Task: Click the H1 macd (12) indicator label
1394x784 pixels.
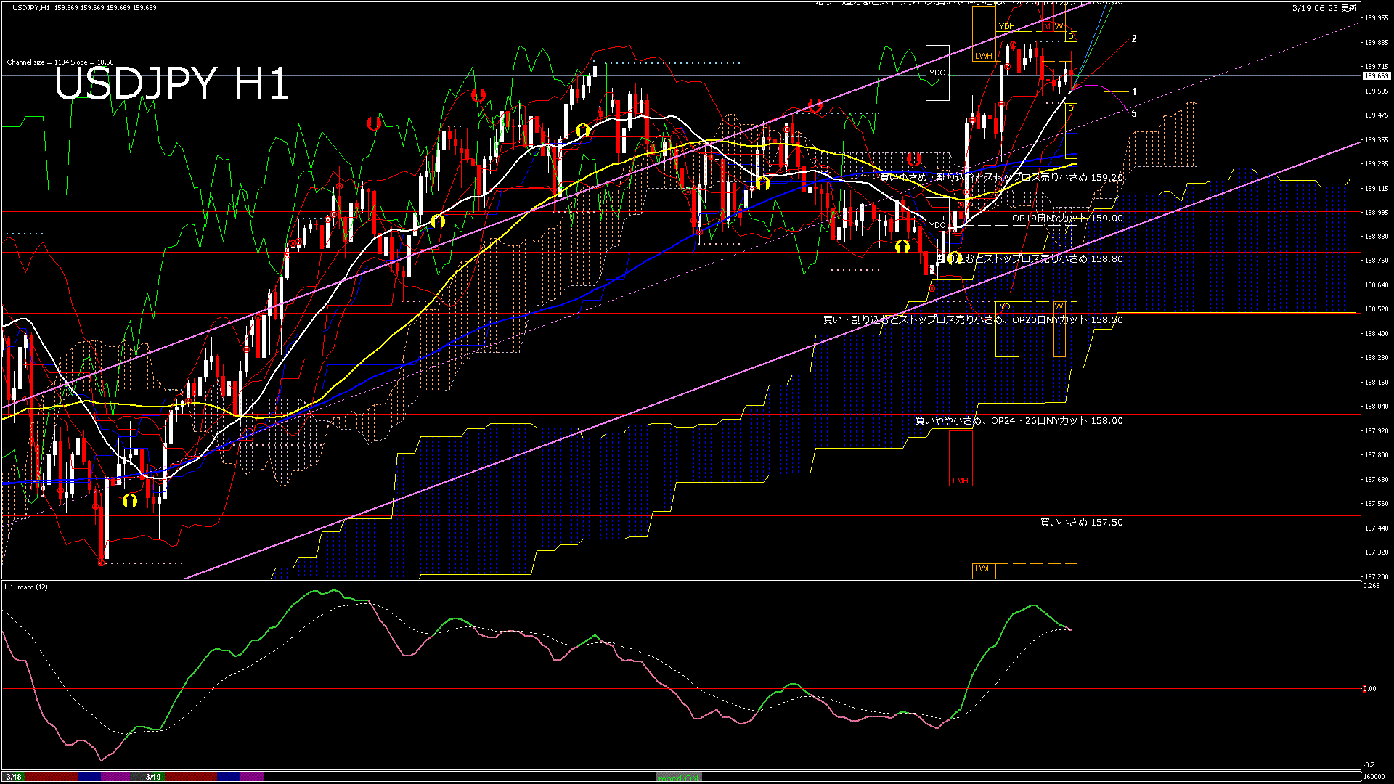Action: pos(26,587)
